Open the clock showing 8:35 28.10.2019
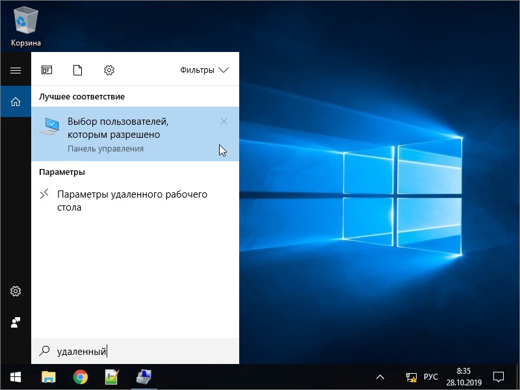 [463, 377]
